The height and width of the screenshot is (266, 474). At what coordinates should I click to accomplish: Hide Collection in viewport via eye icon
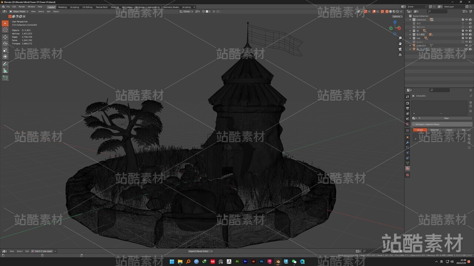466,20
